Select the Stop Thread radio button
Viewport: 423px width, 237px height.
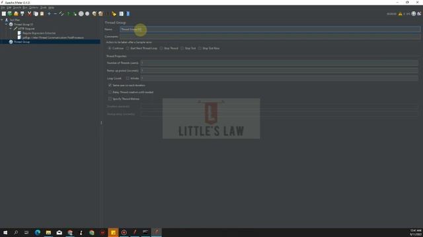[x=161, y=48]
